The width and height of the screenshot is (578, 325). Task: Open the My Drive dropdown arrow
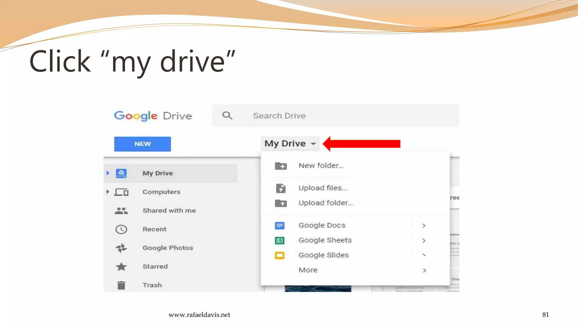click(x=313, y=144)
